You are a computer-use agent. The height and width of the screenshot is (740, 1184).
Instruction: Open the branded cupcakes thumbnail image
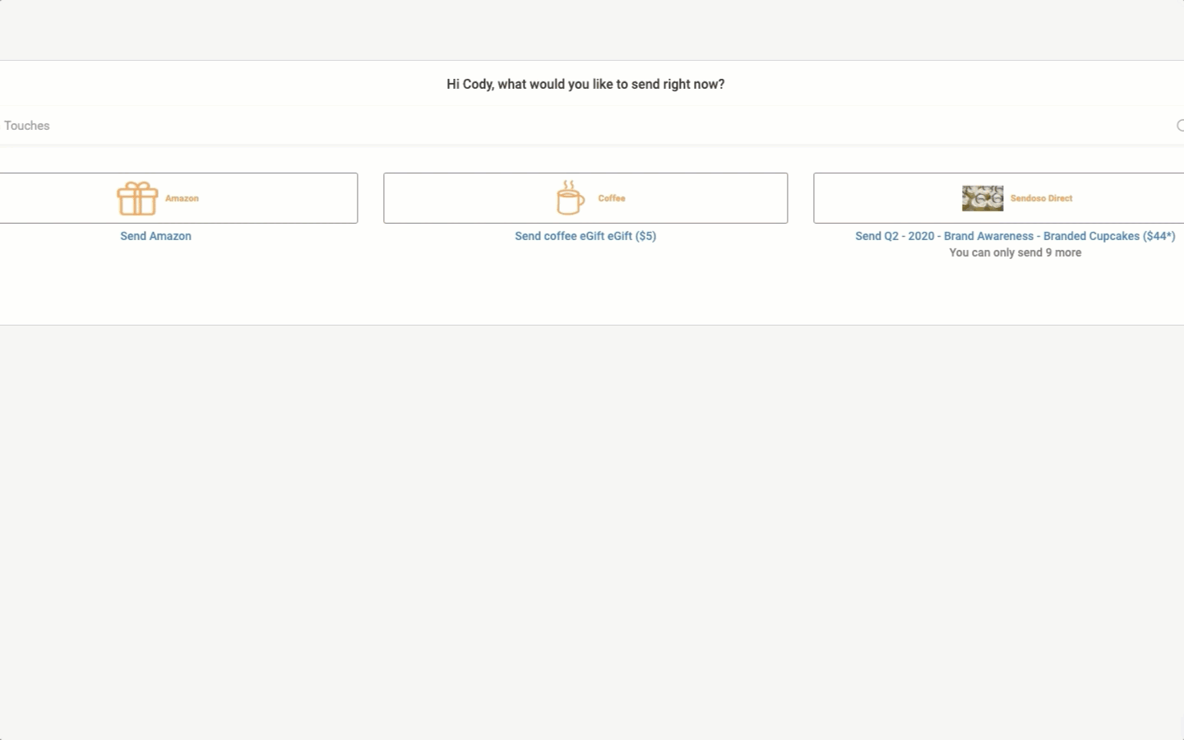point(983,198)
